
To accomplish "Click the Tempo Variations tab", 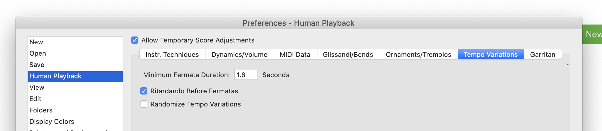I will (491, 54).
